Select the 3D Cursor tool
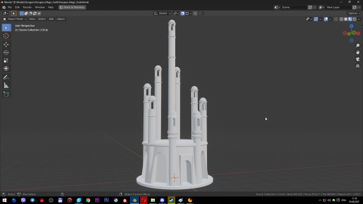 point(6,36)
